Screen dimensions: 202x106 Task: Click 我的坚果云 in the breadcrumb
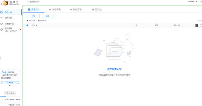tap(42, 20)
